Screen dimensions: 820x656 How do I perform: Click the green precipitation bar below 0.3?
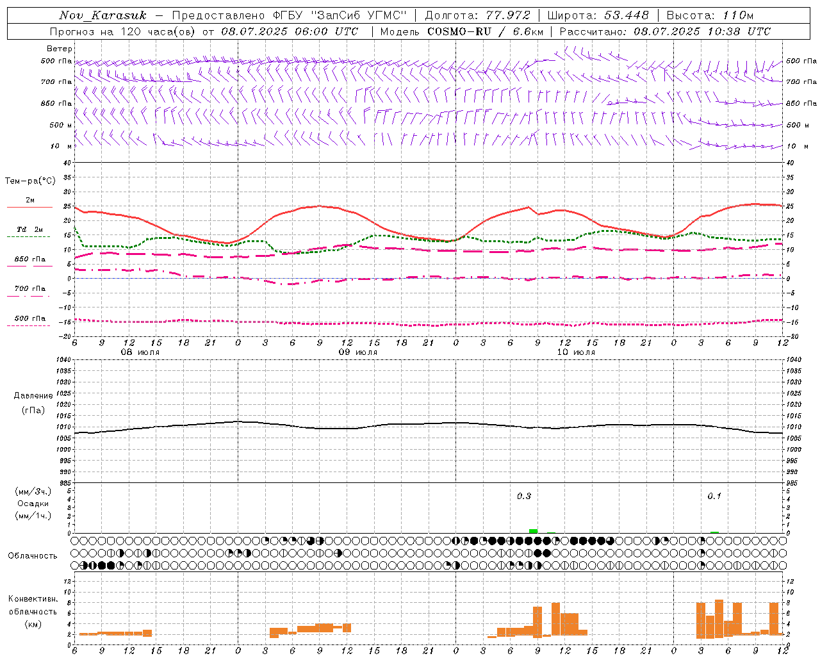click(533, 530)
